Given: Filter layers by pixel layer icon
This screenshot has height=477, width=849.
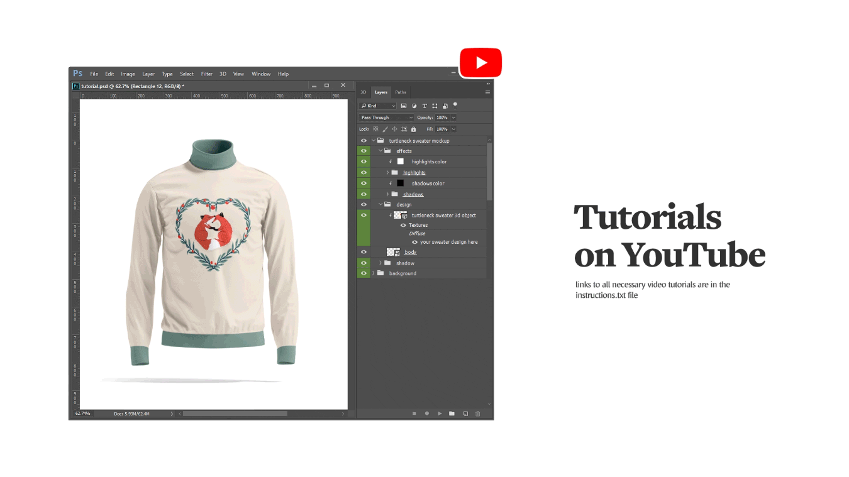Looking at the screenshot, I should [404, 106].
